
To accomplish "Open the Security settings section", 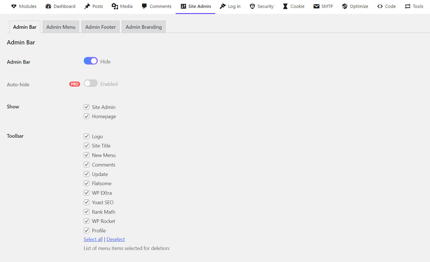I will pyautogui.click(x=261, y=6).
